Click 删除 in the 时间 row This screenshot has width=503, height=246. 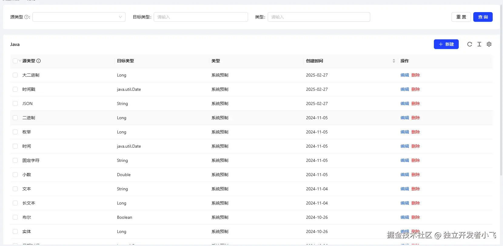(415, 146)
